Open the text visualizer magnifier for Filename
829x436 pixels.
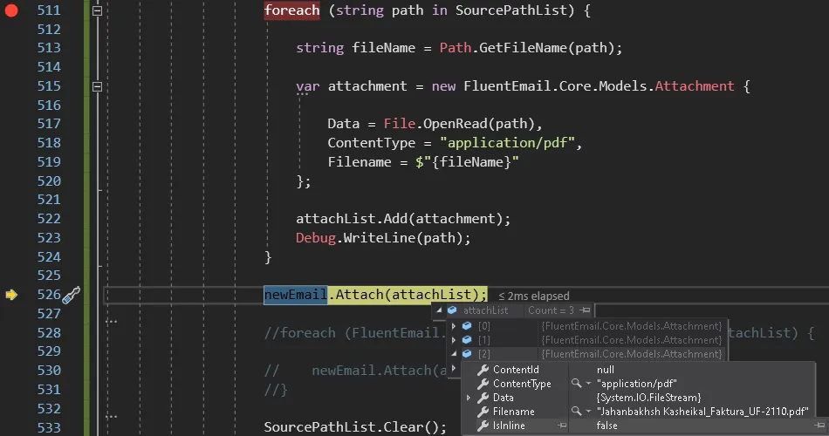[576, 412]
